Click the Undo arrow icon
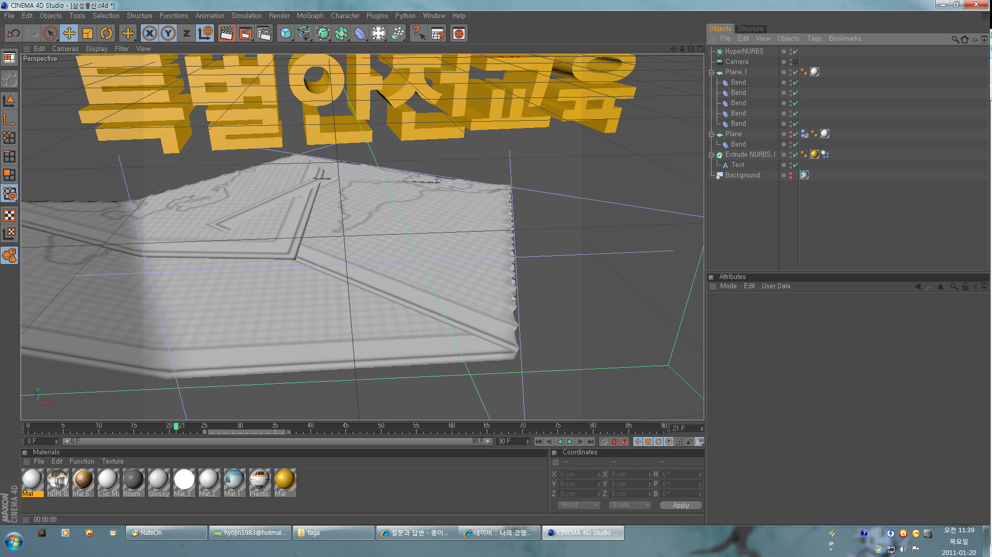This screenshot has width=992, height=557. coord(13,34)
